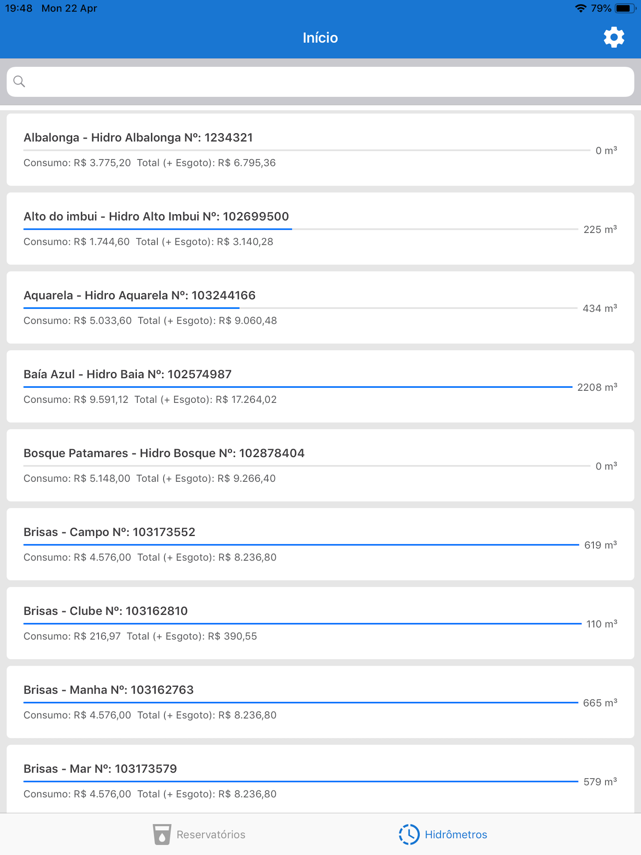Tap the 225 m³ reading
Image resolution: width=641 pixels, height=855 pixels.
600,229
